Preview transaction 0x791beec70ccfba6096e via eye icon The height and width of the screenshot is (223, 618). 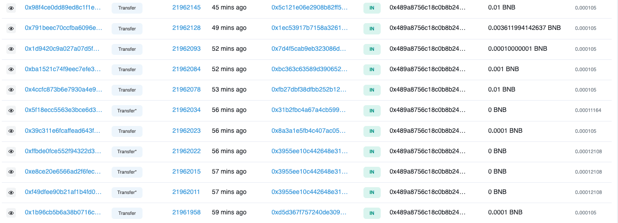[11, 29]
